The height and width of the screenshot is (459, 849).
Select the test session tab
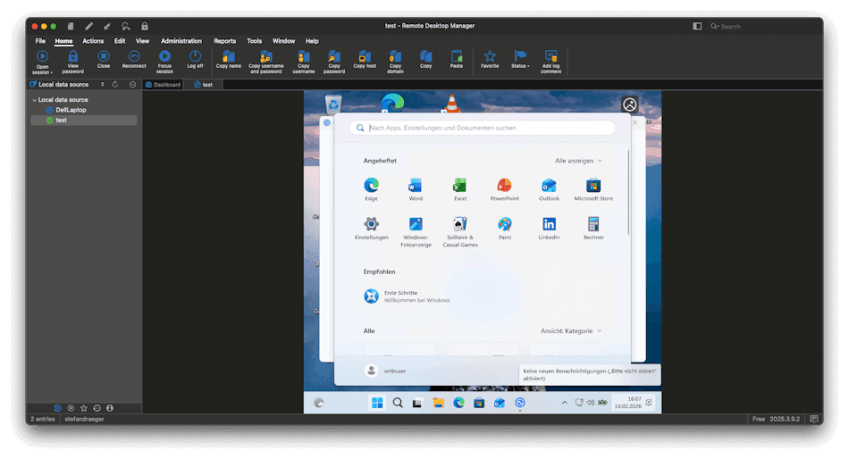(x=203, y=85)
